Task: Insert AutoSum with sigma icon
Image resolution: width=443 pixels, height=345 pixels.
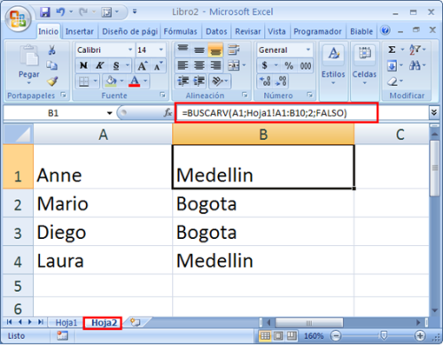Action: coord(392,50)
